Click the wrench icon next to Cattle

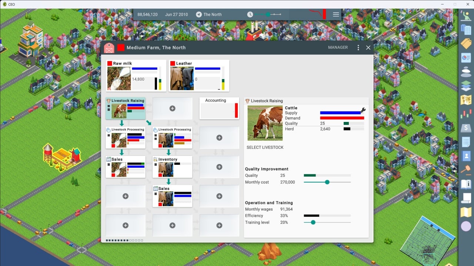(363, 110)
